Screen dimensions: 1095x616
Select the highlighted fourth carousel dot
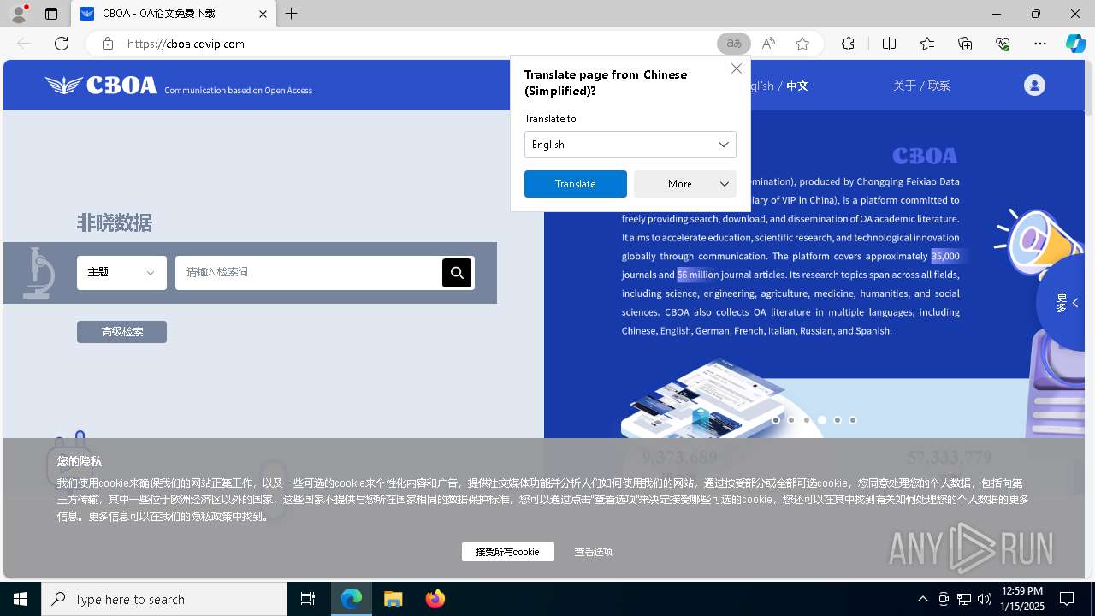(x=822, y=420)
